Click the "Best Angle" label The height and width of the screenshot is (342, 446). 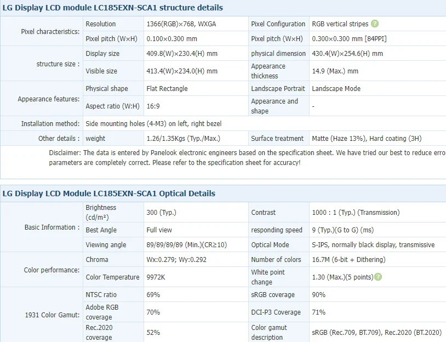click(101, 230)
